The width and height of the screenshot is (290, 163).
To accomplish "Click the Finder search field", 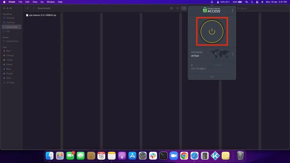I will click(262, 8).
